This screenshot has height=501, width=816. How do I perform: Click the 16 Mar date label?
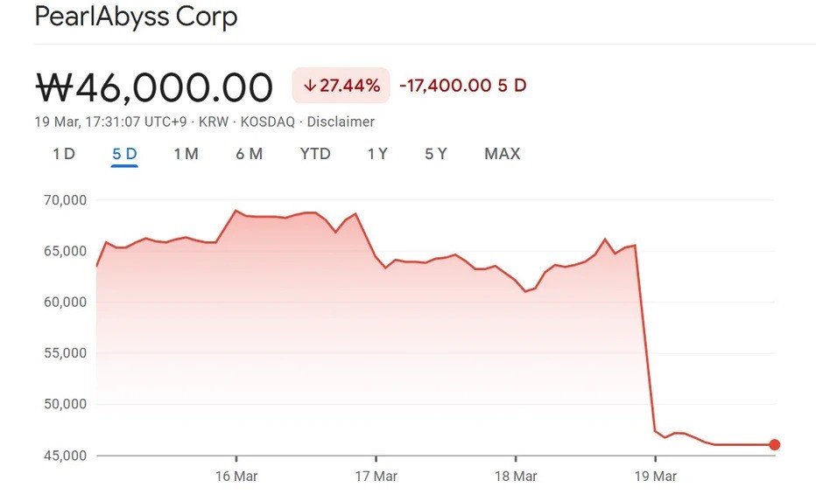(x=236, y=477)
